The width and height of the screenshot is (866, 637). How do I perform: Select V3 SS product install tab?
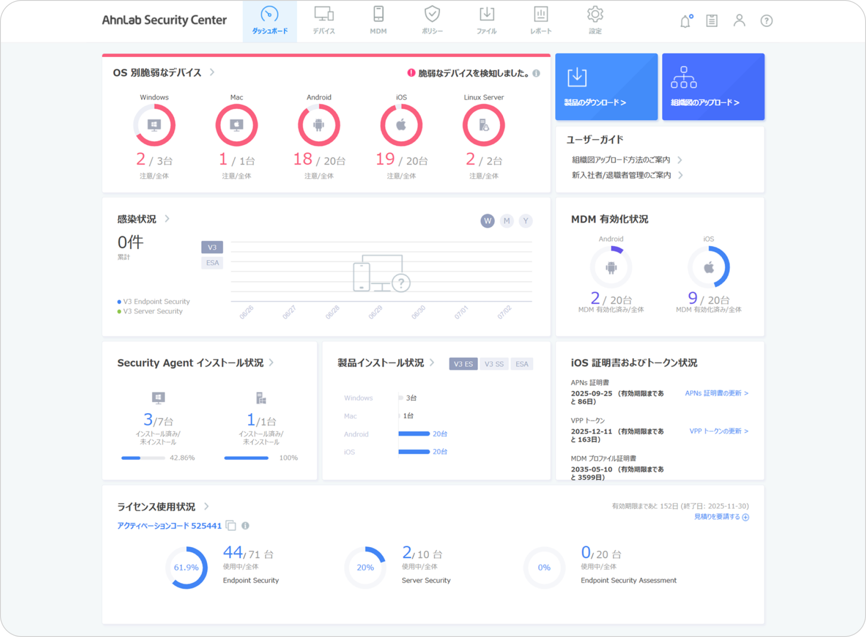point(494,364)
